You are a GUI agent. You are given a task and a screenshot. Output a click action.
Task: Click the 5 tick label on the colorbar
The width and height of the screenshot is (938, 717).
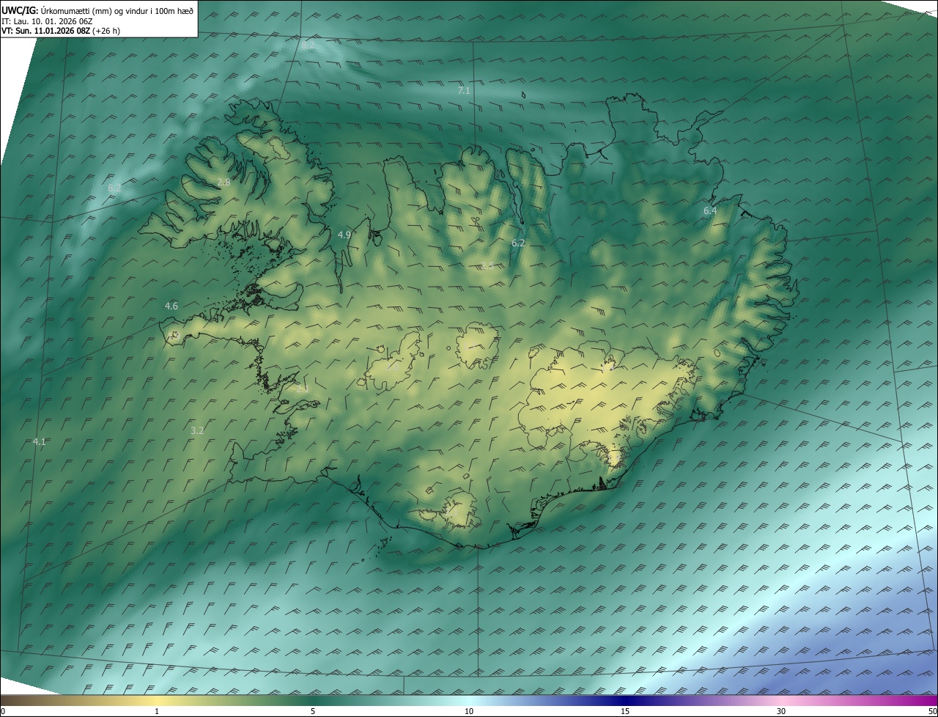(x=313, y=711)
